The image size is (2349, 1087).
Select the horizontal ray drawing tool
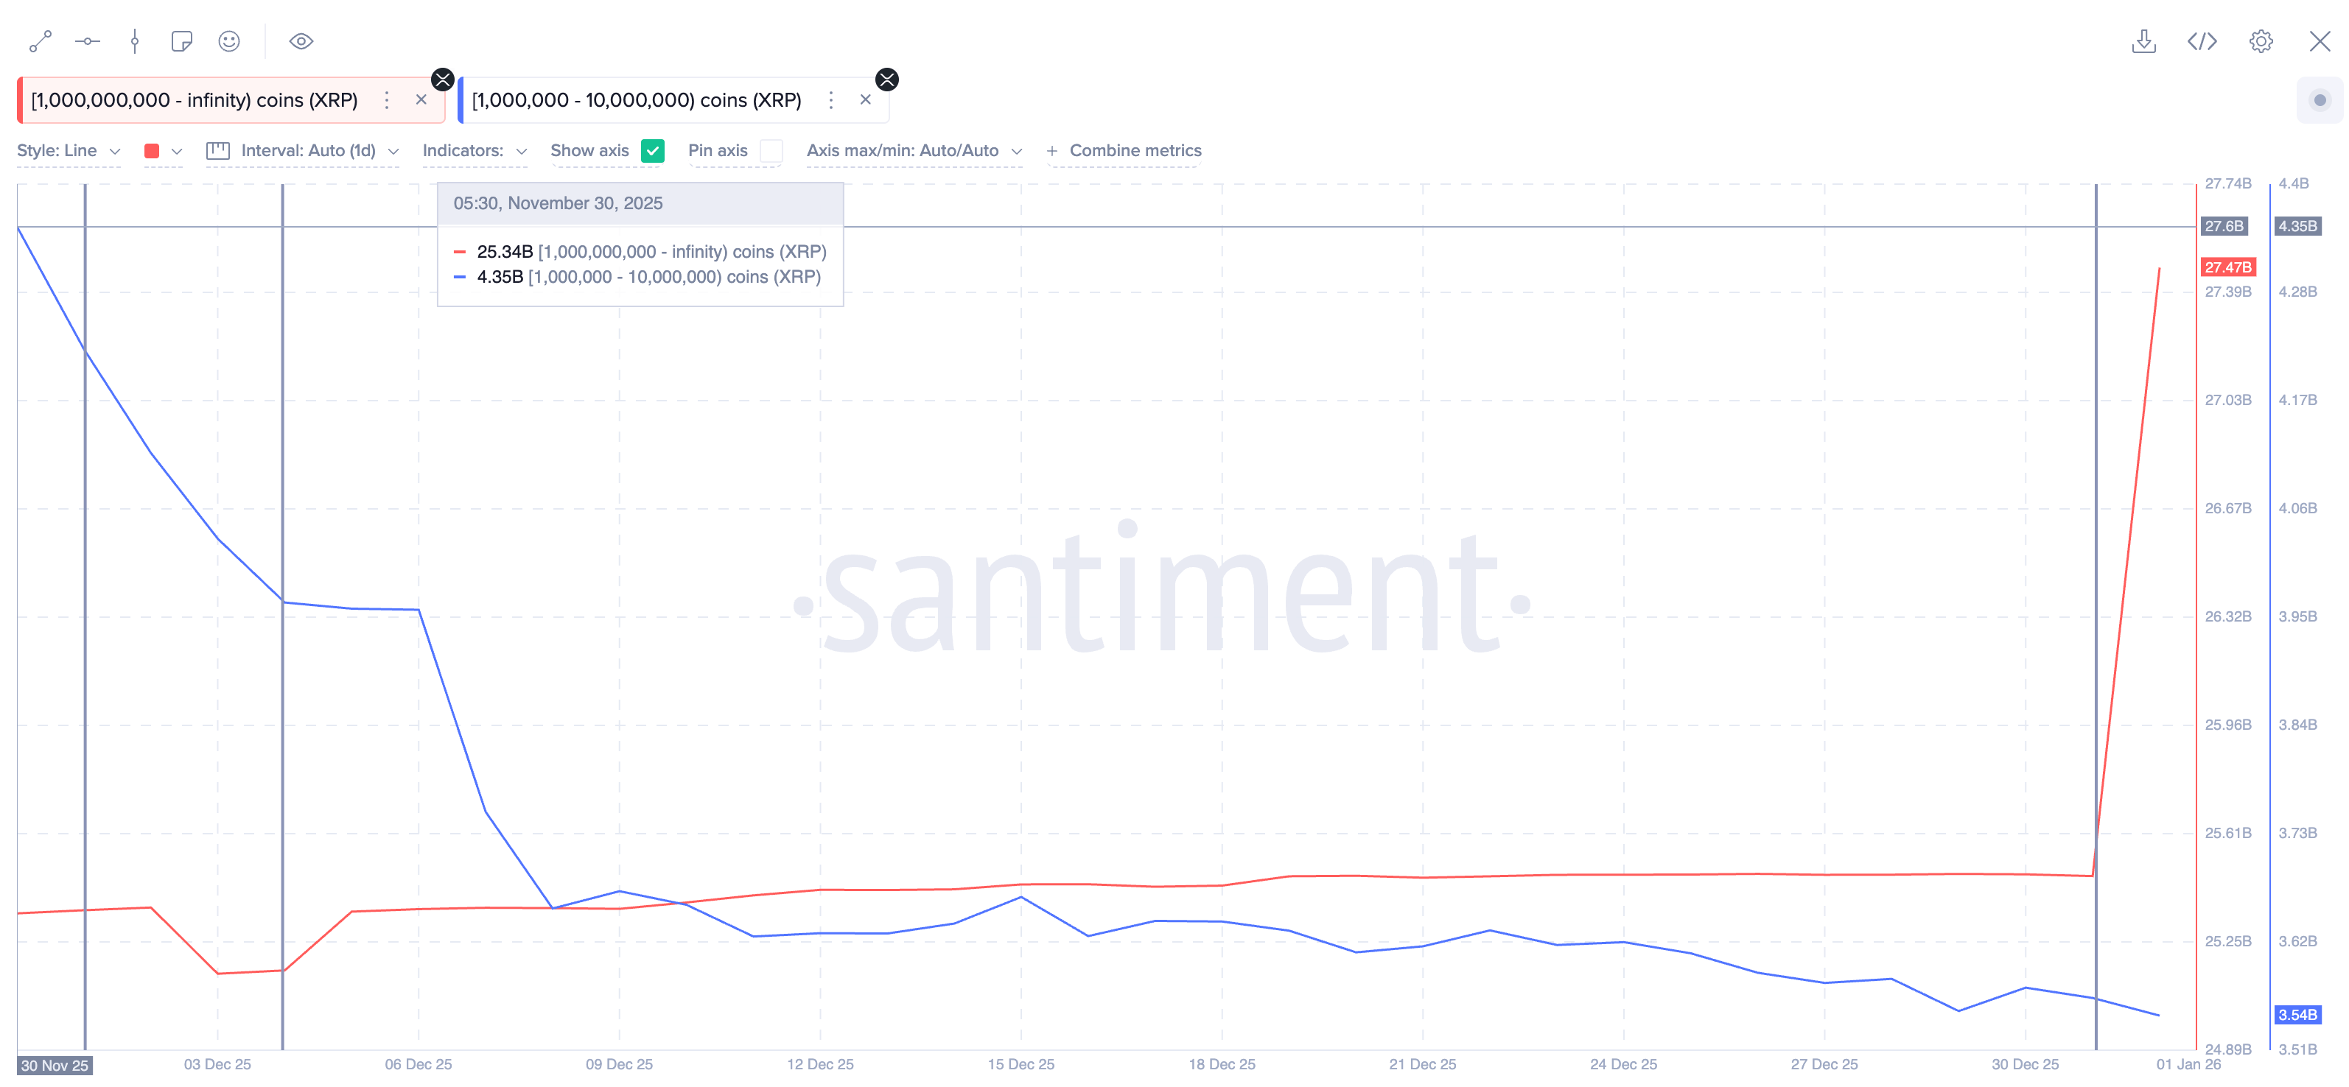click(88, 41)
